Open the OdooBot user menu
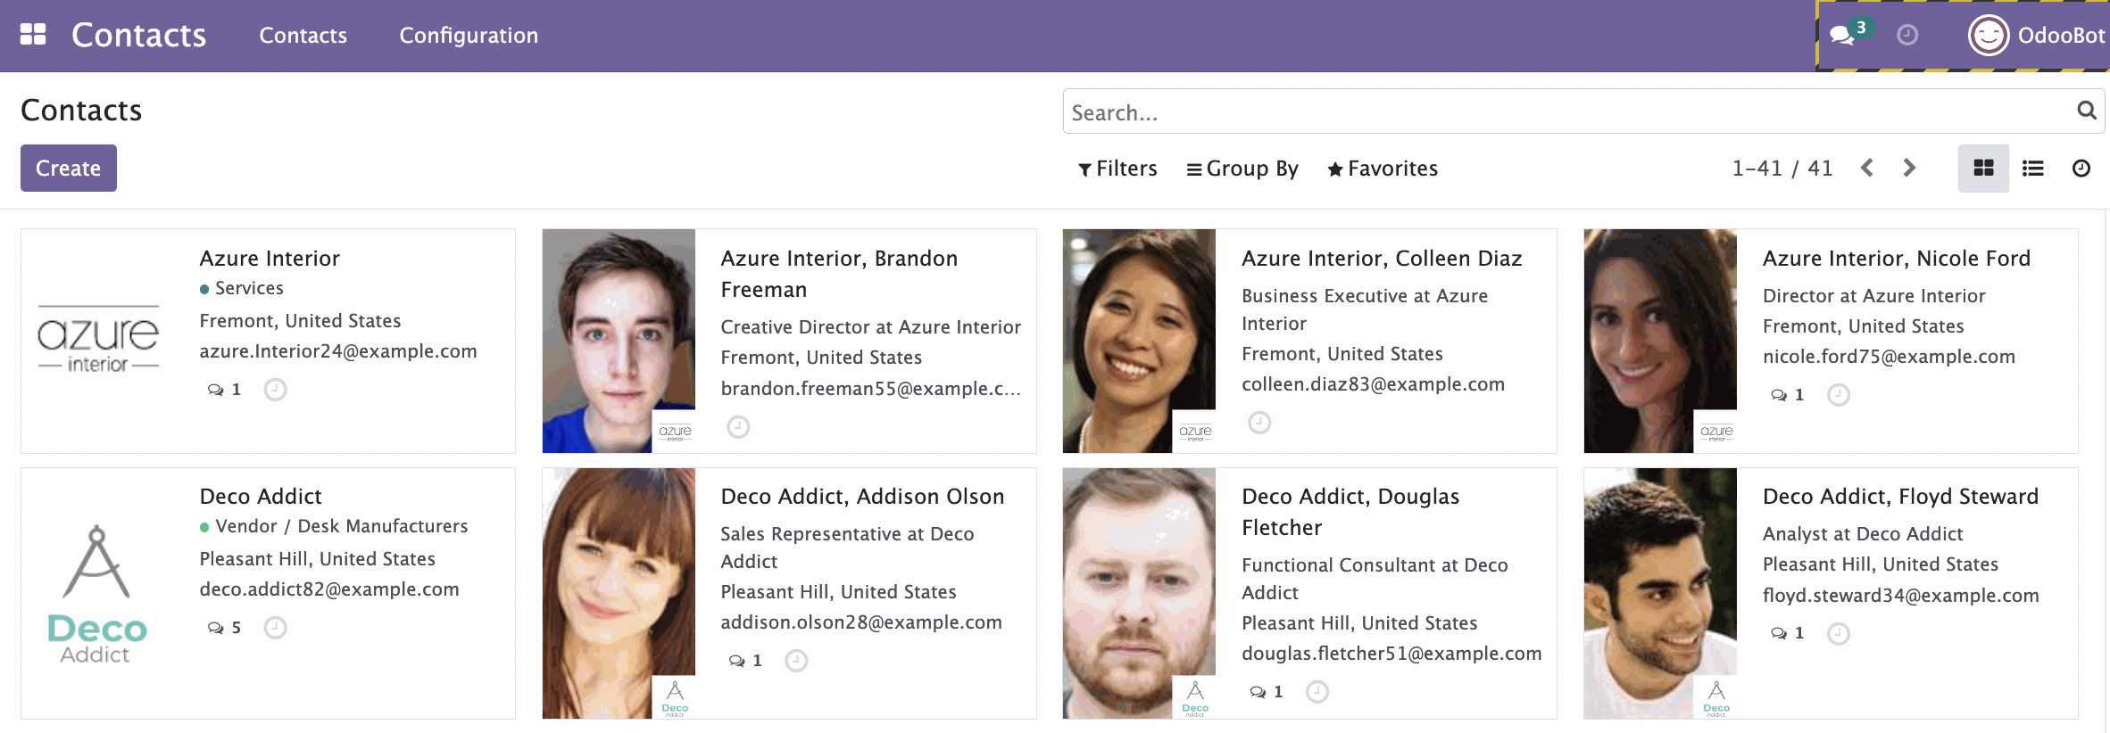Image resolution: width=2110 pixels, height=733 pixels. pyautogui.click(x=2037, y=36)
